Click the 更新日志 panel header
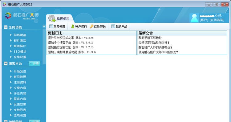 (x=92, y=33)
